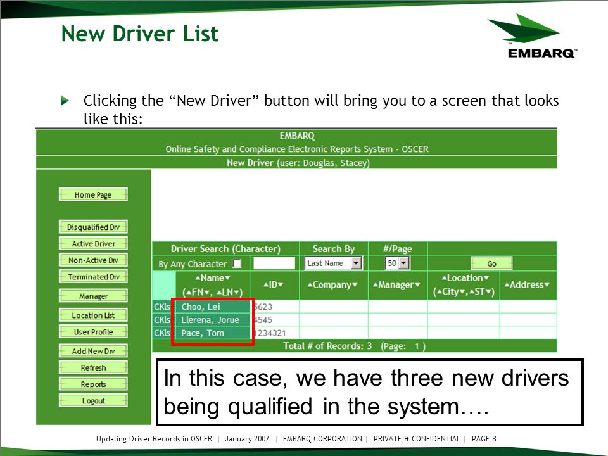Click the ascending arrow before FN
608x456 pixels.
point(189,293)
